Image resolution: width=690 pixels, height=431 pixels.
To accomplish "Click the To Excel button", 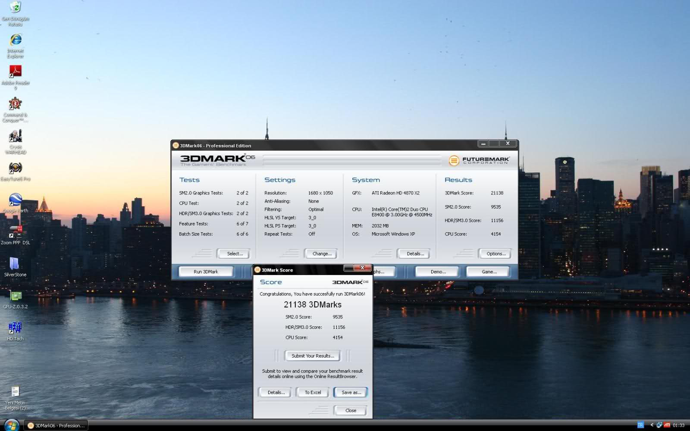I will click(x=313, y=392).
